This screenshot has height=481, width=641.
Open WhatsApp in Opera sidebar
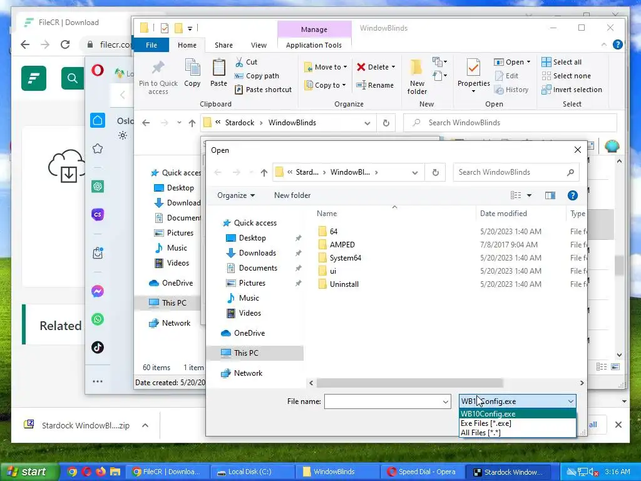point(97,319)
